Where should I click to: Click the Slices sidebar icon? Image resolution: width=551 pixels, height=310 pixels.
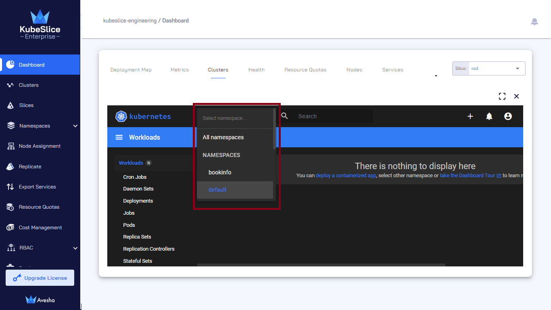pyautogui.click(x=11, y=105)
